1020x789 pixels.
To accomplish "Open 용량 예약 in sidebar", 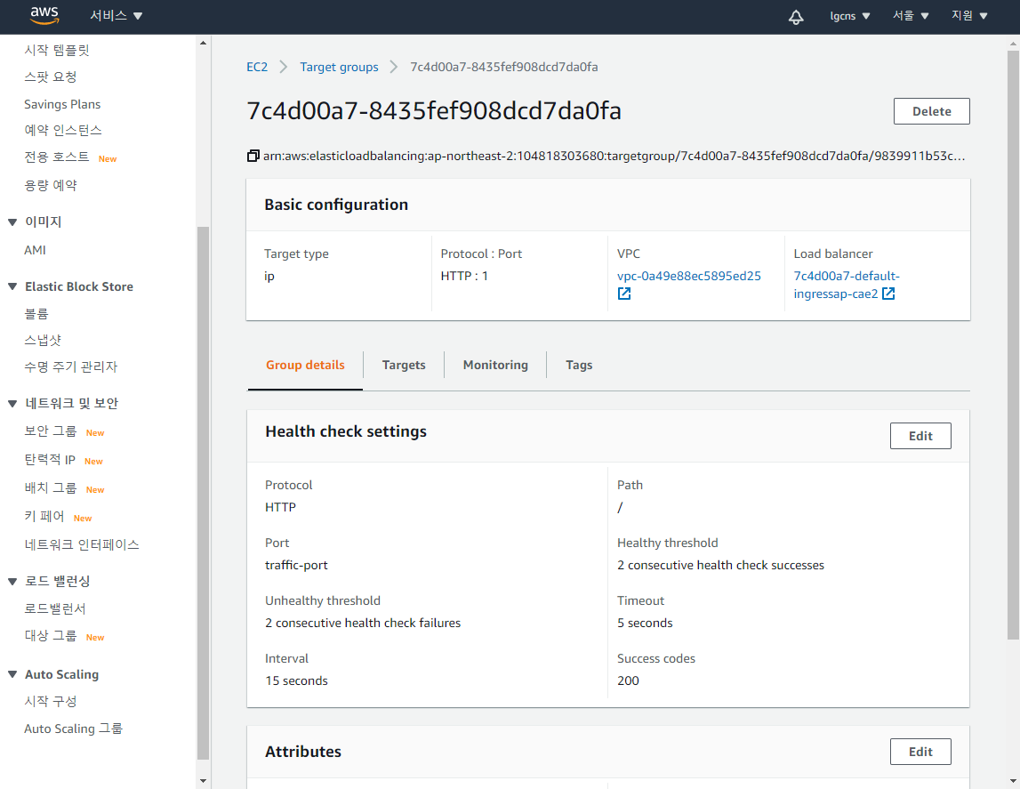I will coord(51,185).
